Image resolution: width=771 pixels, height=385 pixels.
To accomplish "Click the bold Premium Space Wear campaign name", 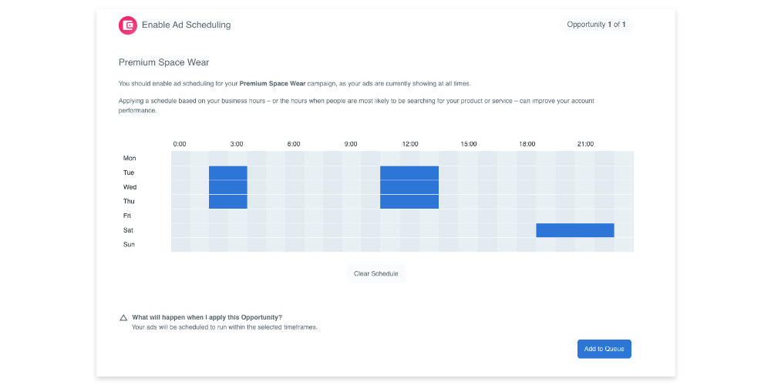I will point(272,83).
